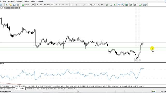Switch to the USDCAD,H4 chart tab
The height and width of the screenshot is (93, 166).
(x=41, y=89)
